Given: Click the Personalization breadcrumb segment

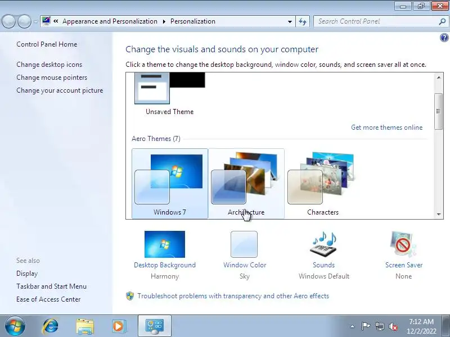Looking at the screenshot, I should pyautogui.click(x=192, y=21).
